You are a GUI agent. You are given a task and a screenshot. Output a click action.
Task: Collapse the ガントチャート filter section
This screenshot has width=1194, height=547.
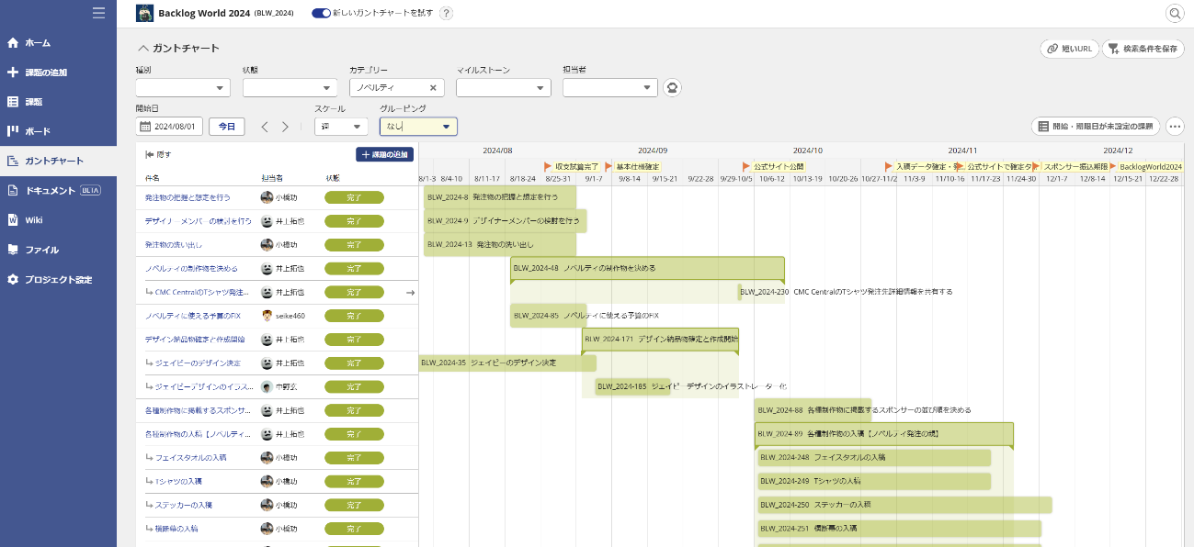click(x=143, y=48)
